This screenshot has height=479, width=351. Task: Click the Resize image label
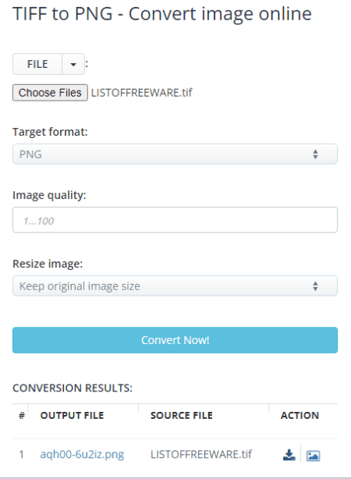pyautogui.click(x=48, y=264)
